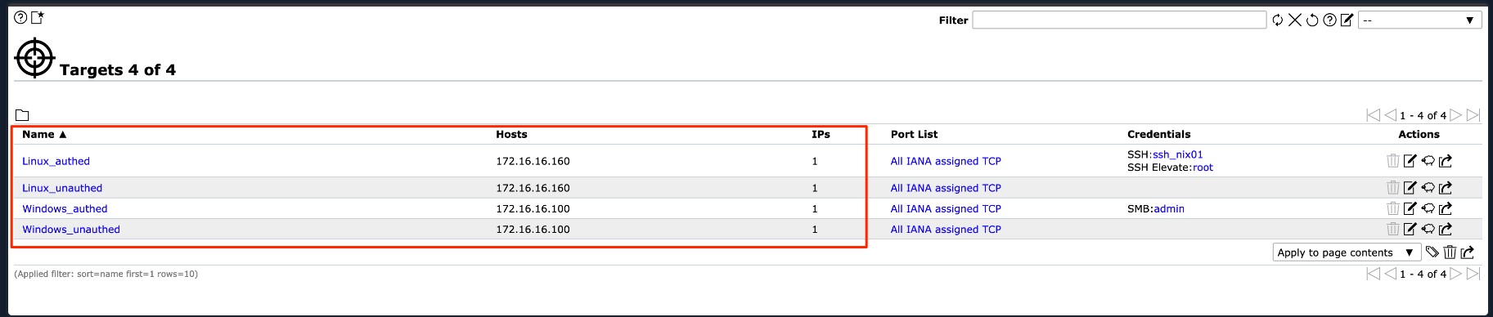
Task: Clone the Windows_authed target
Action: (x=1428, y=208)
